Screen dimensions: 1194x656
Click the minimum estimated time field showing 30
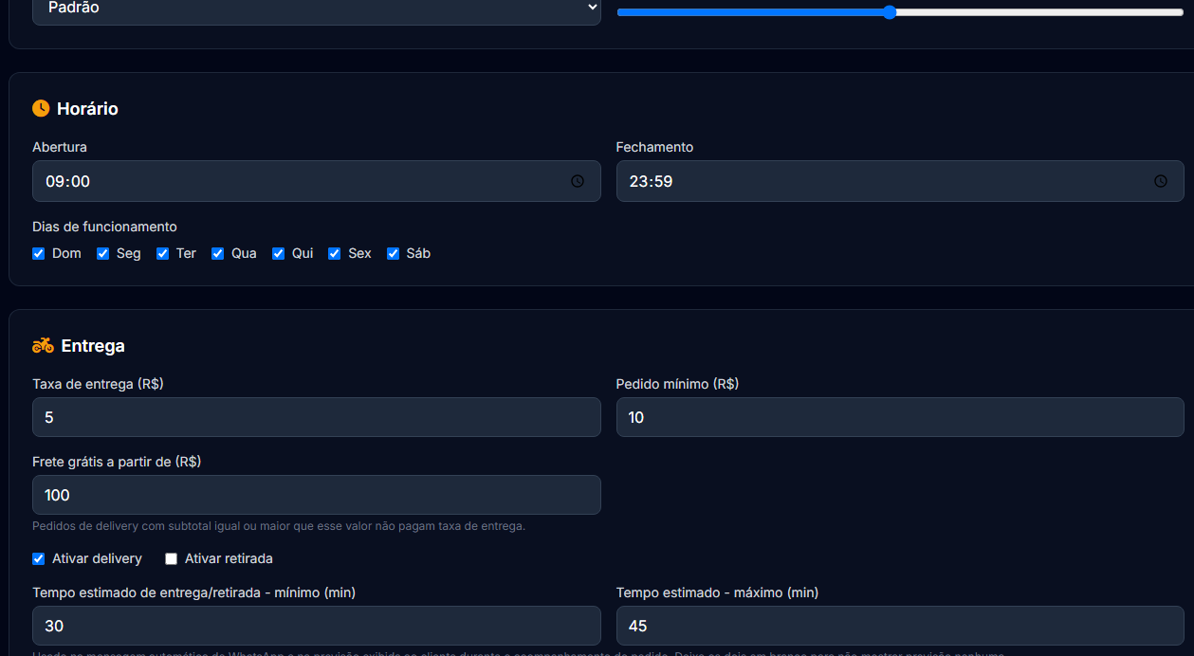(x=317, y=626)
